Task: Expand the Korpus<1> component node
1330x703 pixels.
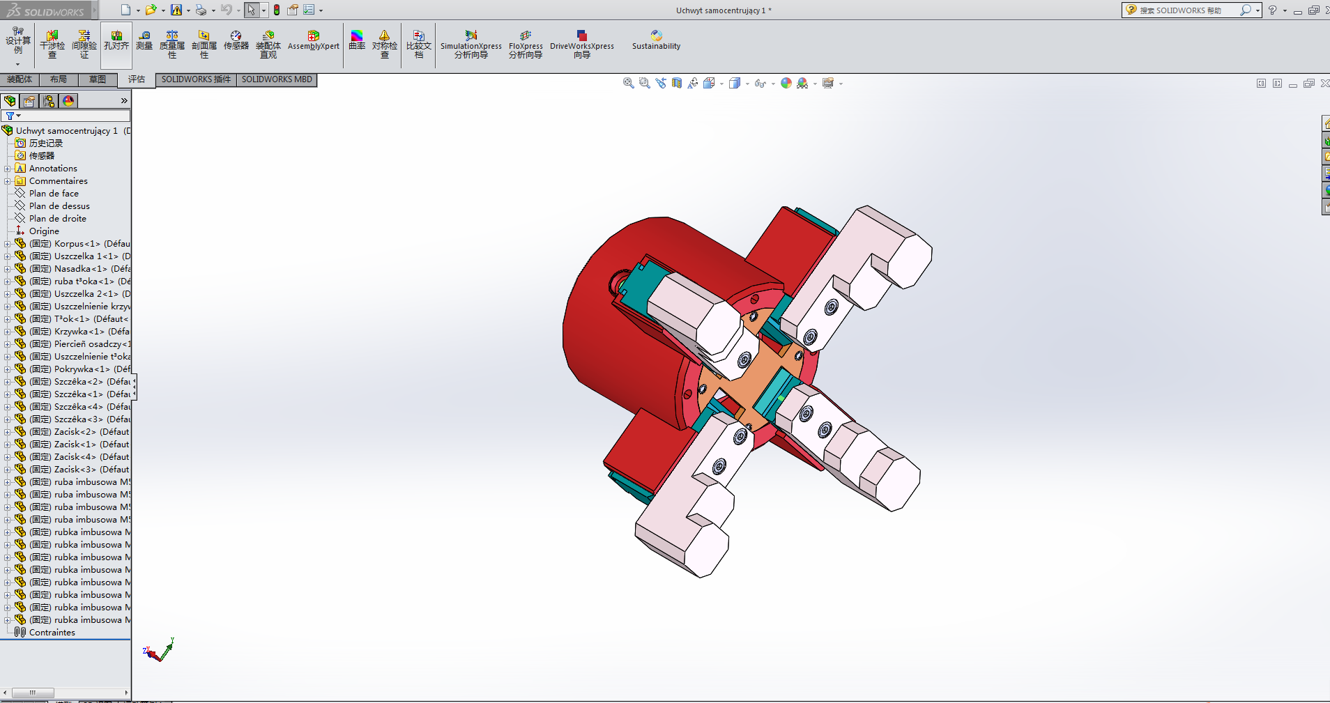Action: click(7, 244)
